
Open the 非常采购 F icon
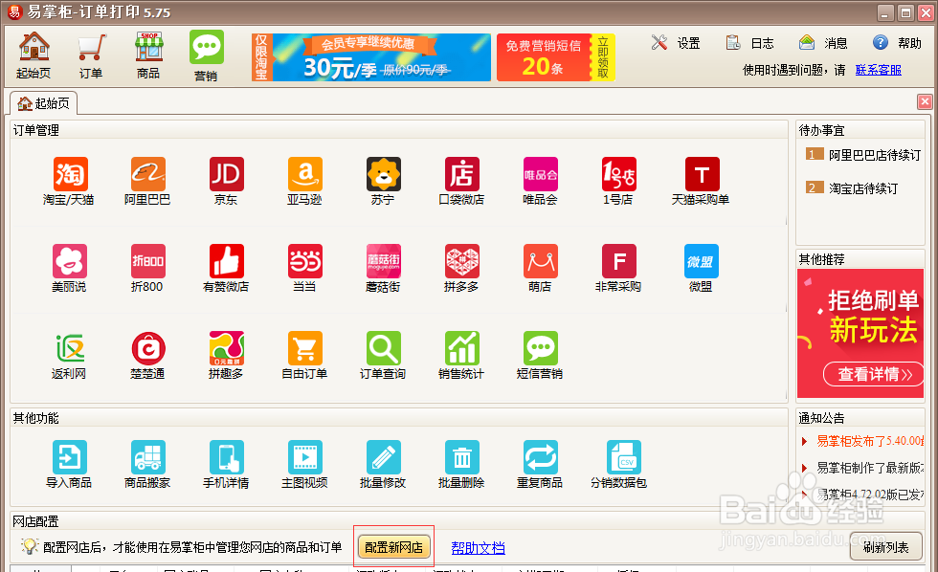point(618,261)
